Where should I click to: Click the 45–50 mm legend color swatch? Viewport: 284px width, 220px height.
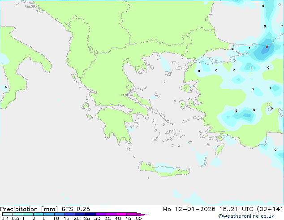[132, 214]
